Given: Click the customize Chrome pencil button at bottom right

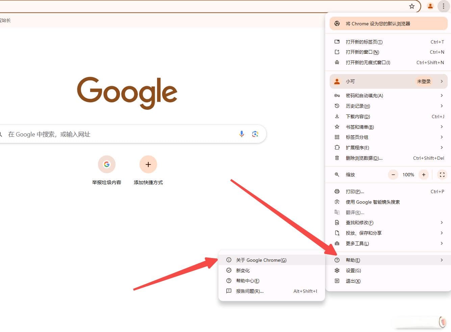Looking at the screenshot, I should pyautogui.click(x=442, y=322).
